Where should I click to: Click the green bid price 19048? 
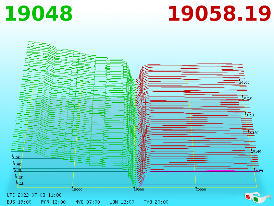click(38, 14)
